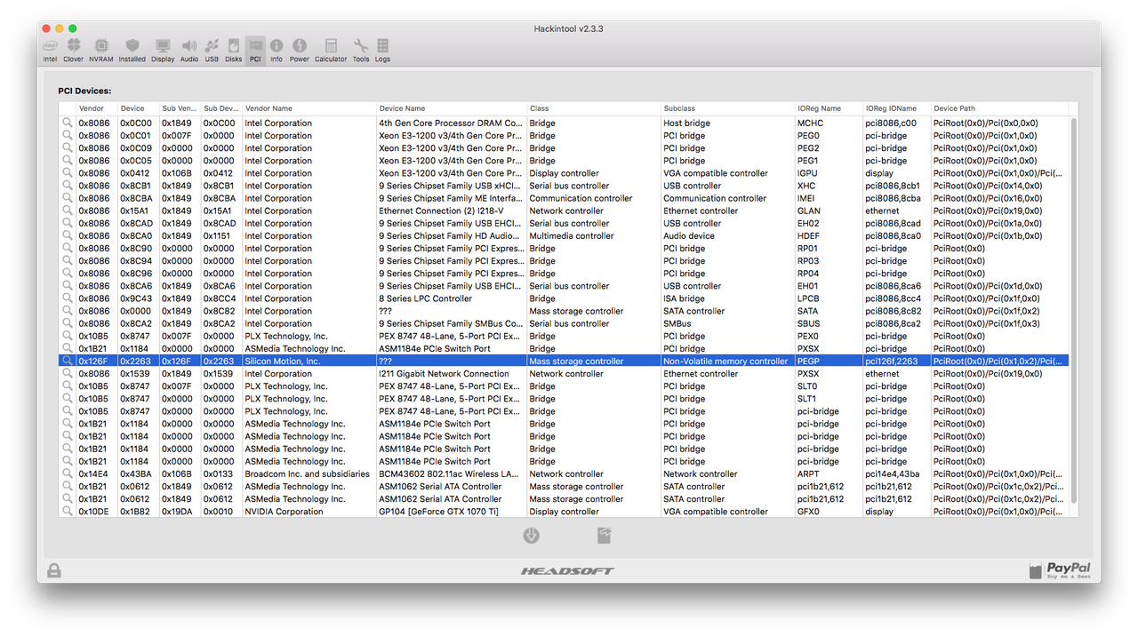Click the PayPal donate button
1138x636 pixels.
1060,570
